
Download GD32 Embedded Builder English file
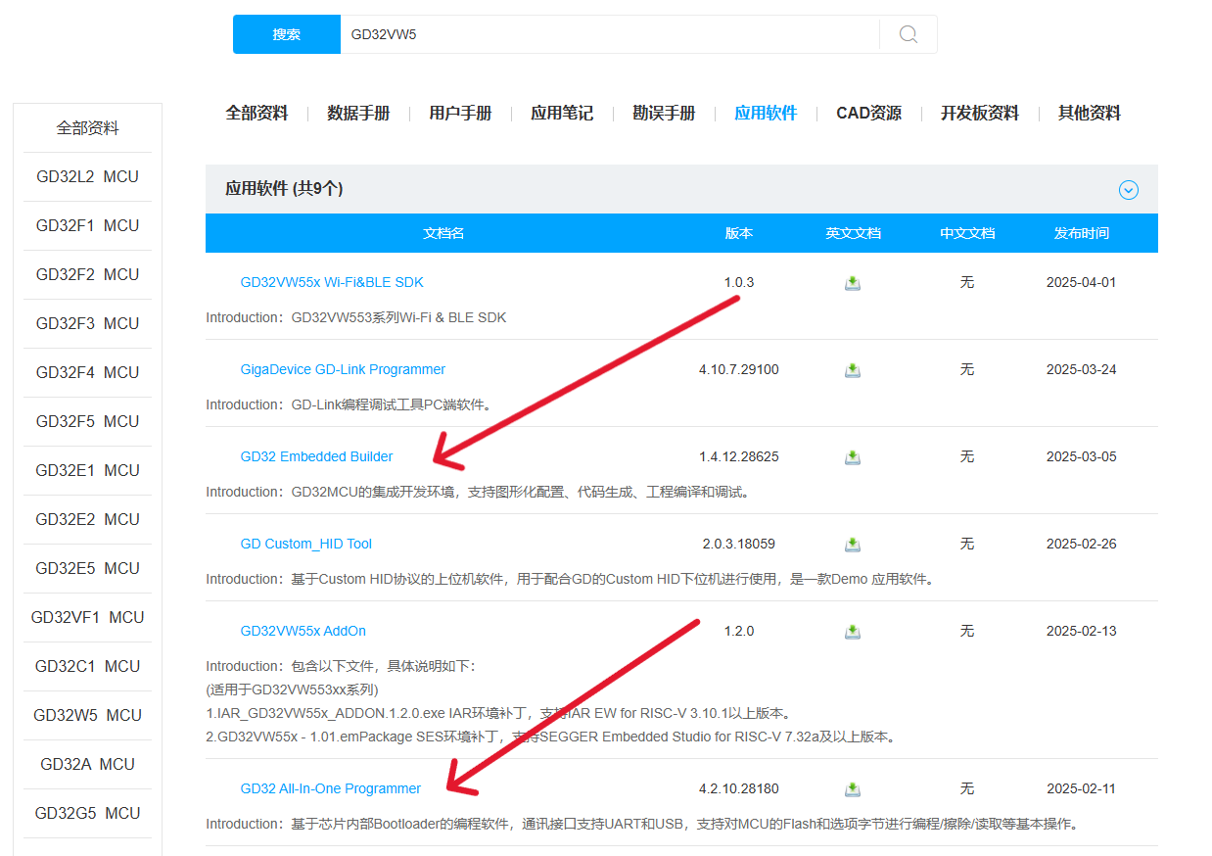(853, 457)
